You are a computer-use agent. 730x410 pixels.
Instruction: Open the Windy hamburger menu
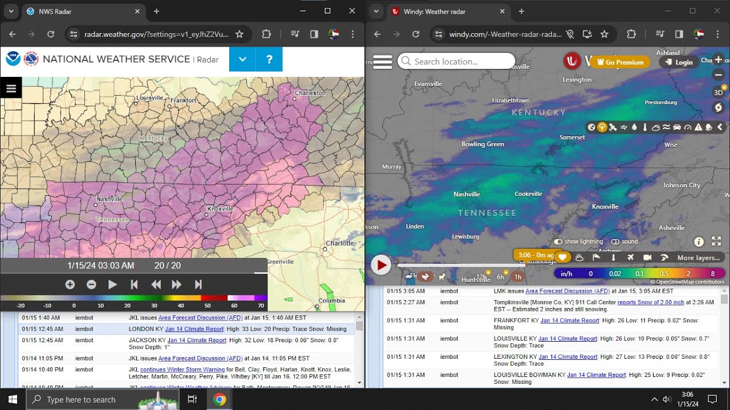coord(382,61)
